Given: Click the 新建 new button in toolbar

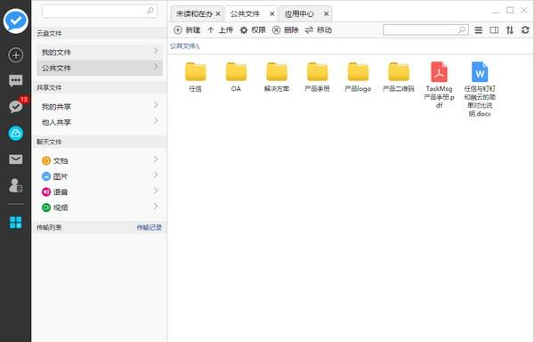Looking at the screenshot, I should tap(187, 30).
